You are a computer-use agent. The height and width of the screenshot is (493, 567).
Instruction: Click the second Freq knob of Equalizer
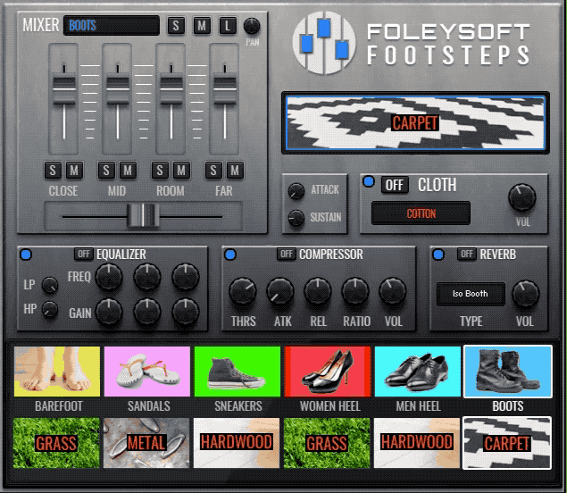point(147,277)
